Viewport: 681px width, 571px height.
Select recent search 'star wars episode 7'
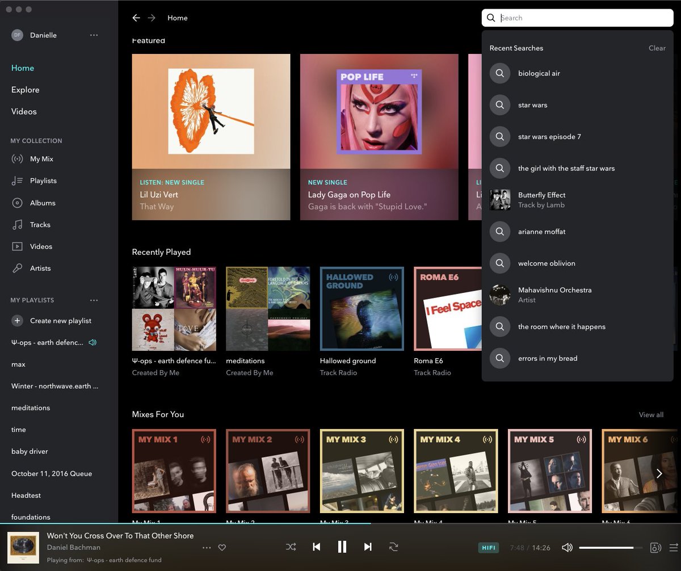[578, 137]
